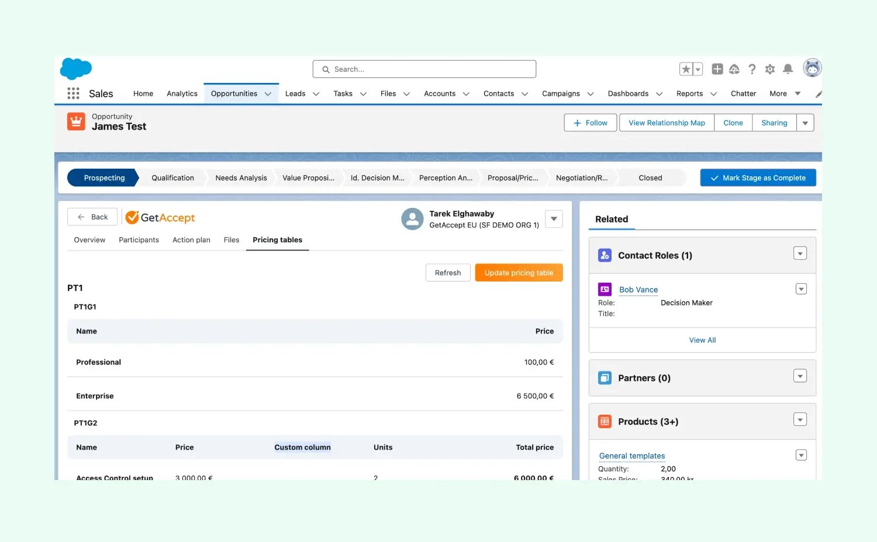Screen dimensions: 877x542
Task: Select the Qualification stage
Action: (x=172, y=178)
